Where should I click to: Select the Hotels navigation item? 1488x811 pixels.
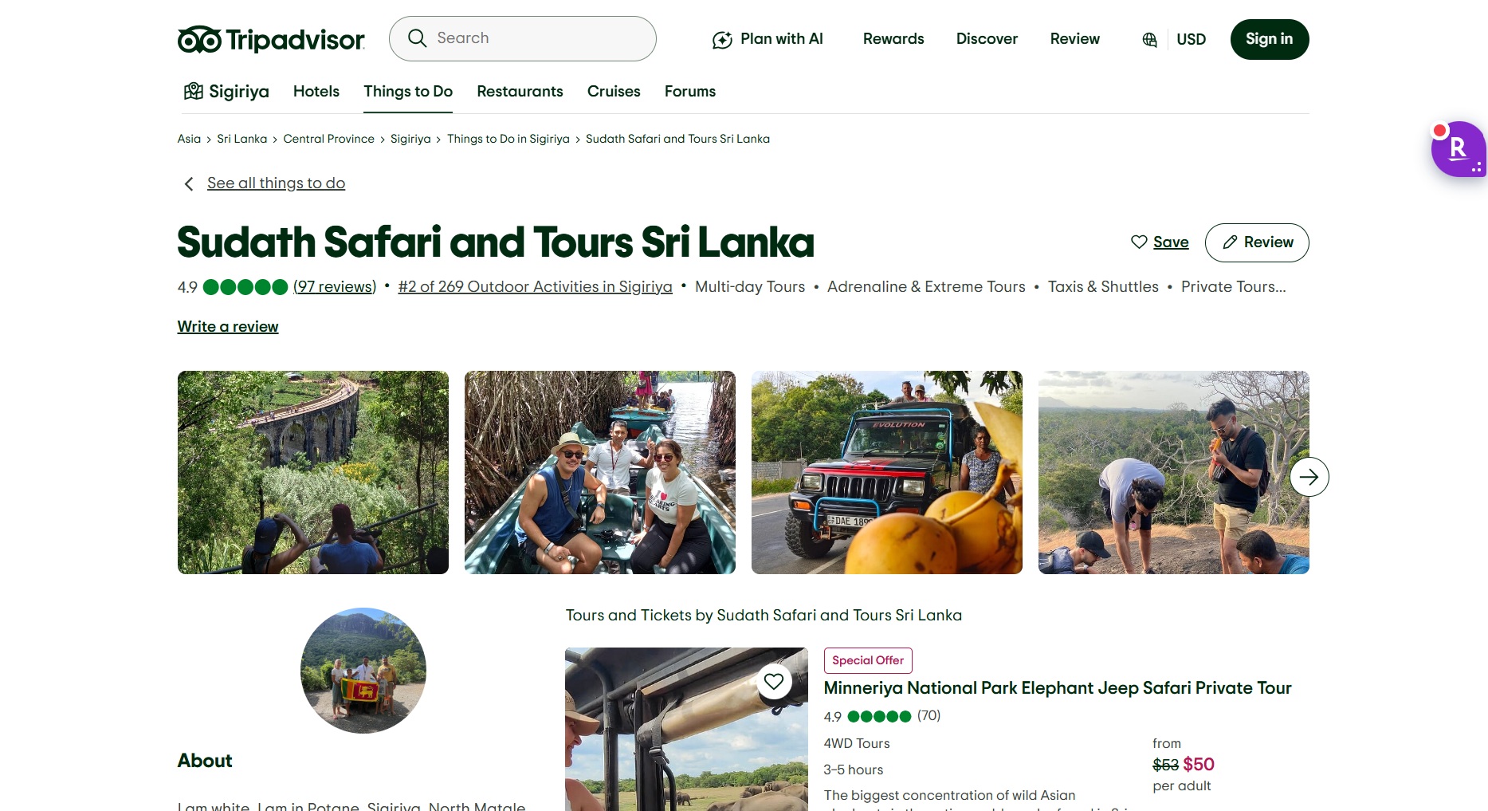[316, 91]
